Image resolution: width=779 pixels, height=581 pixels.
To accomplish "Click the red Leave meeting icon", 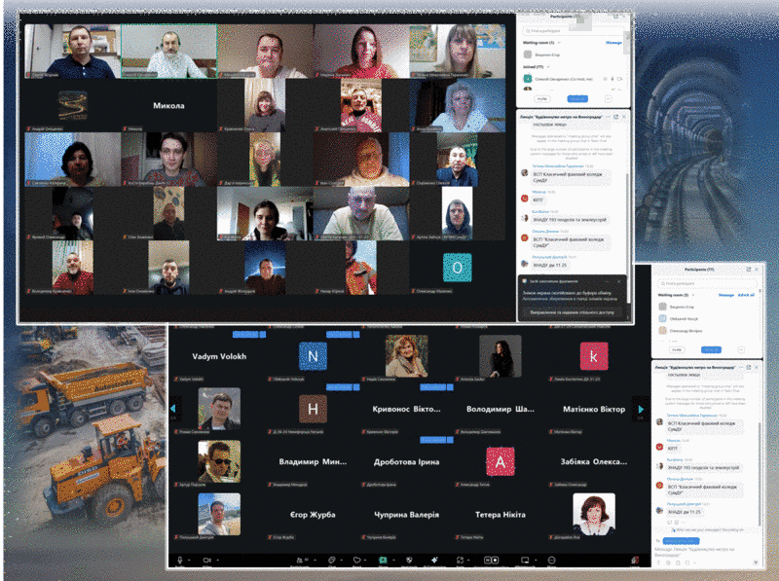I will coord(635,561).
